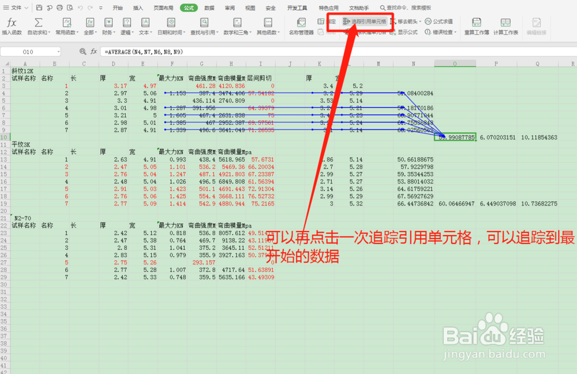The image size is (577, 374).
Task: Select the column N header
Action: pos(414,63)
